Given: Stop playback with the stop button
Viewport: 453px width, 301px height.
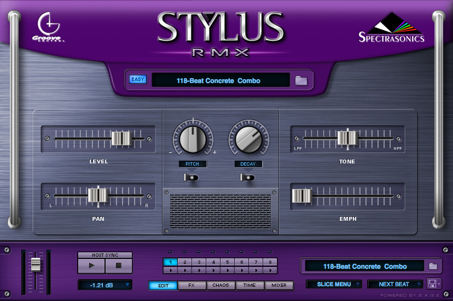Looking at the screenshot, I should 119,265.
